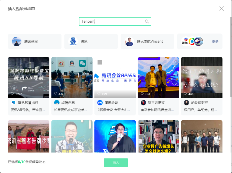Click the 腾讯智慧出行 account logo

[x=13, y=103]
